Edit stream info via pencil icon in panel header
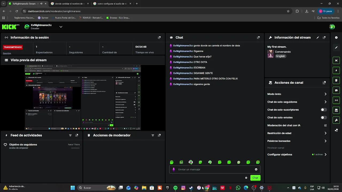This screenshot has height=192, width=342. [x=318, y=38]
